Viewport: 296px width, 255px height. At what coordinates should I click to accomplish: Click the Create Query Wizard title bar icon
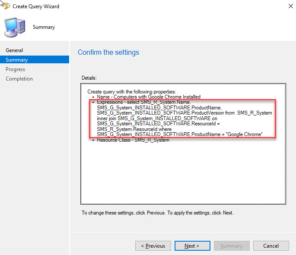pyautogui.click(x=5, y=6)
